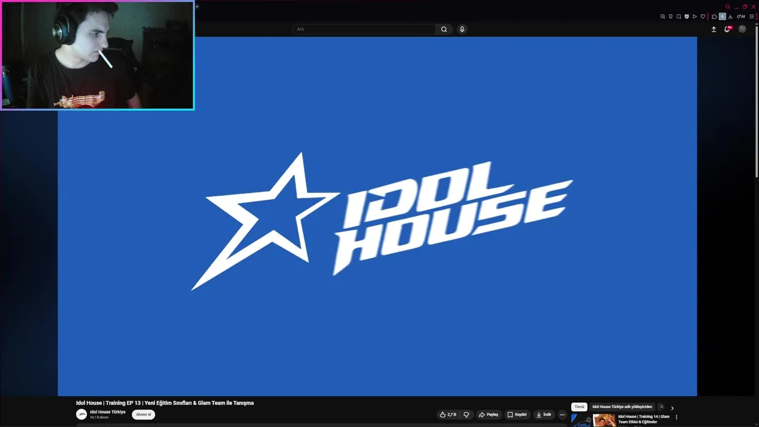Save the video with Kaydet button
The image size is (759, 427).
tap(517, 415)
